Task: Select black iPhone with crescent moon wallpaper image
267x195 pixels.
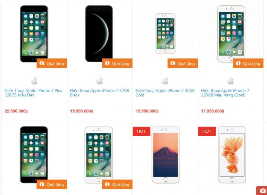Action: 99,34
